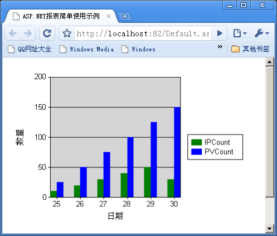Click the y-axis title 数量
Viewport: 277px width, 236px height.
20,137
